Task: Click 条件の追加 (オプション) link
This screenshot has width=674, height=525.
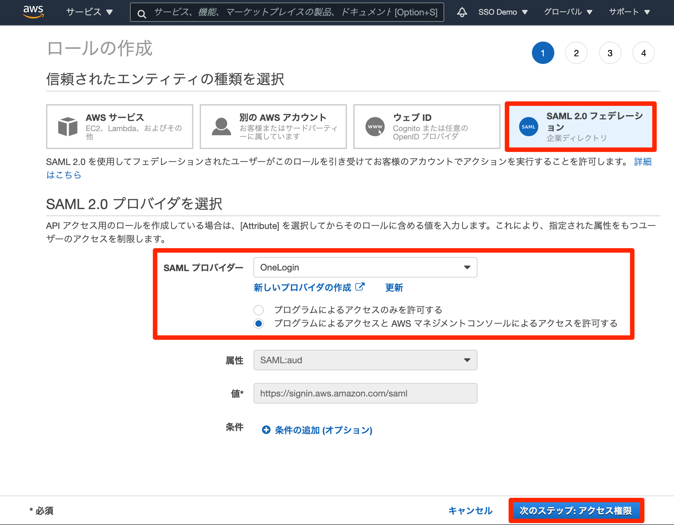Action: (324, 430)
